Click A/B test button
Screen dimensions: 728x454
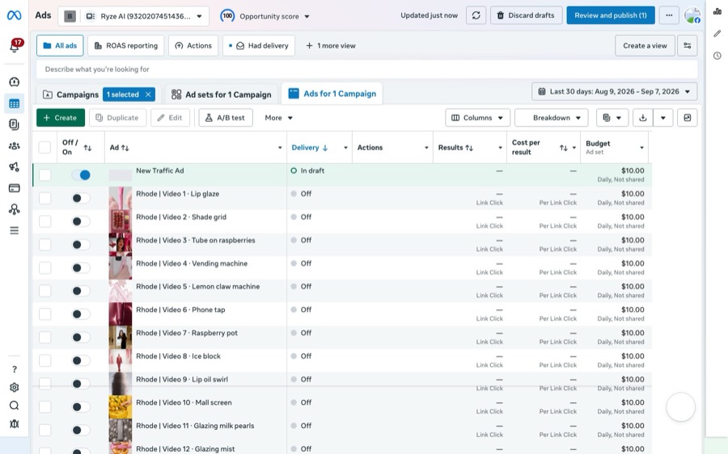pos(226,118)
